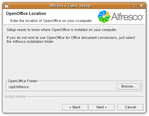The image size is (149, 116).
Task: Click the trademark symbol after Alfresco
Action: pos(143,15)
